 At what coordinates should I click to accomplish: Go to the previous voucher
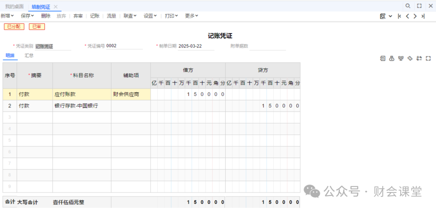407,16
